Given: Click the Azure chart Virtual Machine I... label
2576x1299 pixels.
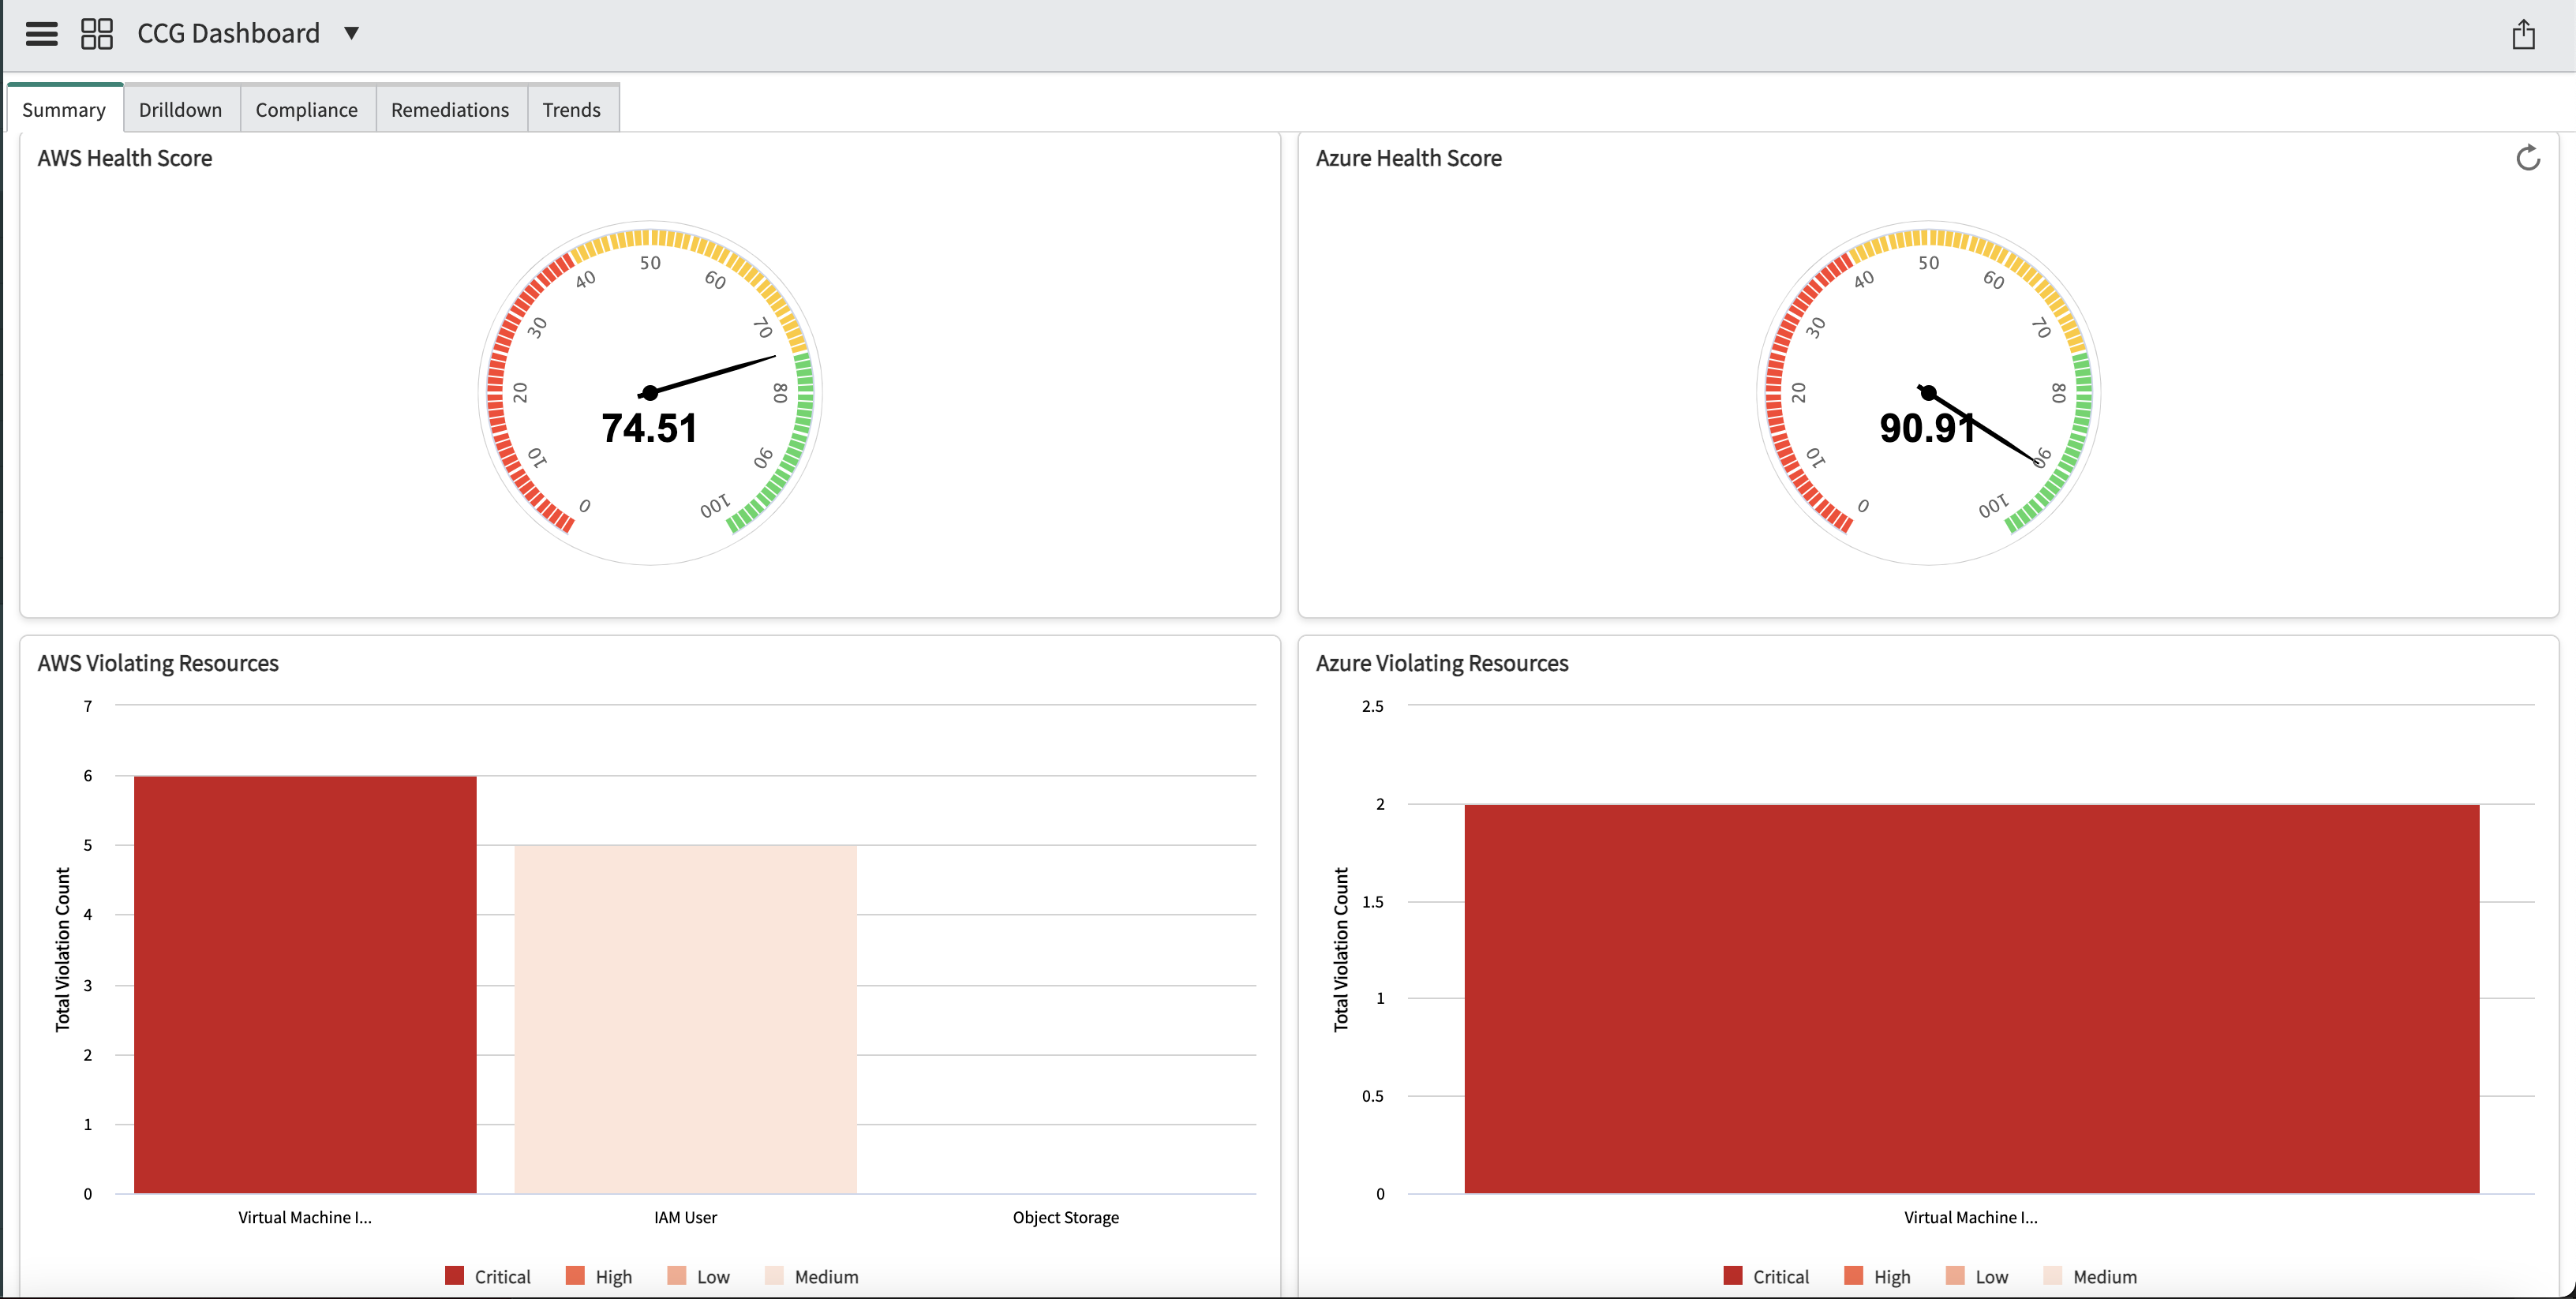Looking at the screenshot, I should [x=1971, y=1217].
